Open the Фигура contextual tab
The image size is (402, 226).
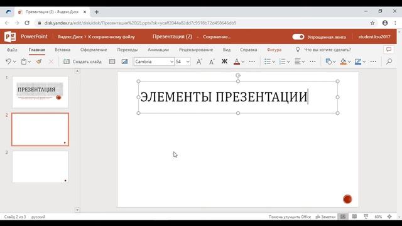pos(274,50)
